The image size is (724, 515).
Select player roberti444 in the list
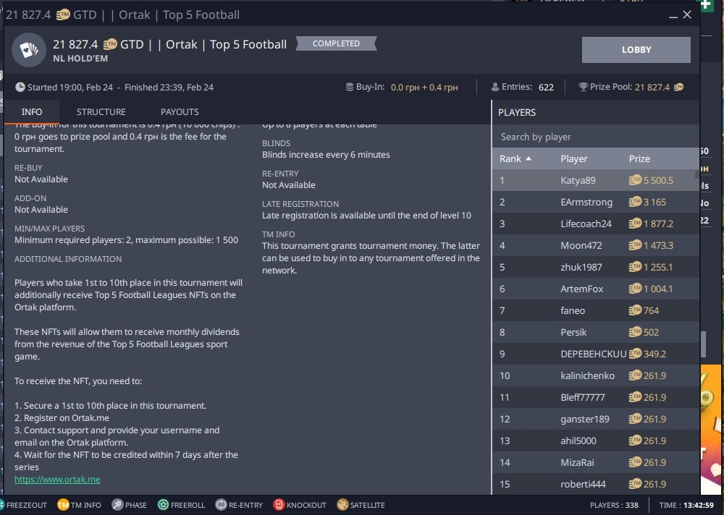[596, 484]
